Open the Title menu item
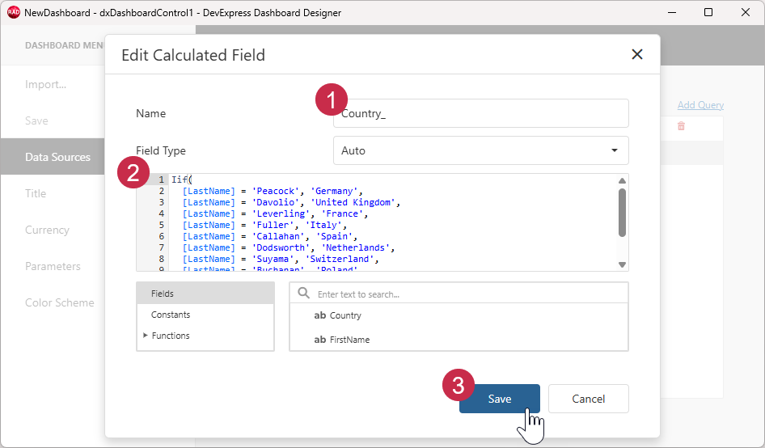 pyautogui.click(x=36, y=193)
